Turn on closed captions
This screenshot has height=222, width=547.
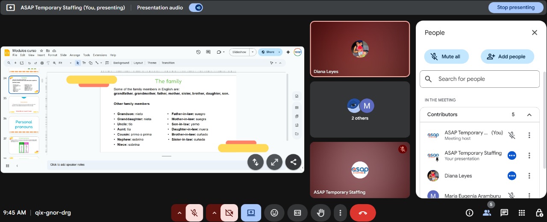(297, 213)
